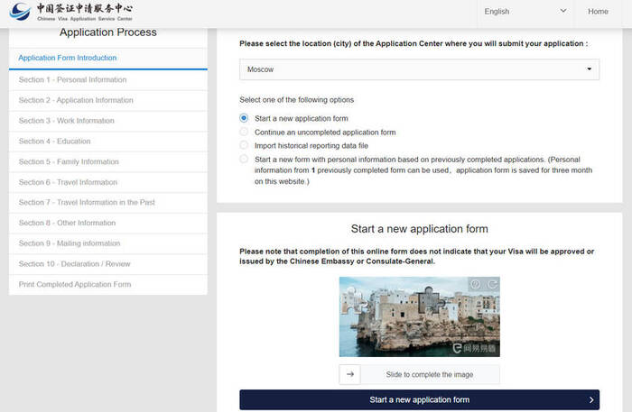Click the captcha help question-mark icon

click(x=475, y=285)
